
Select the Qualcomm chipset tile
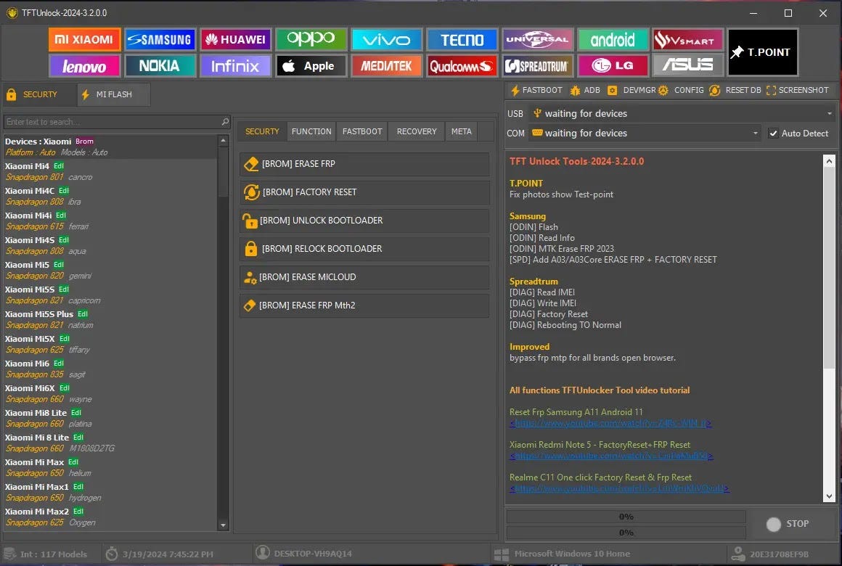click(x=462, y=66)
